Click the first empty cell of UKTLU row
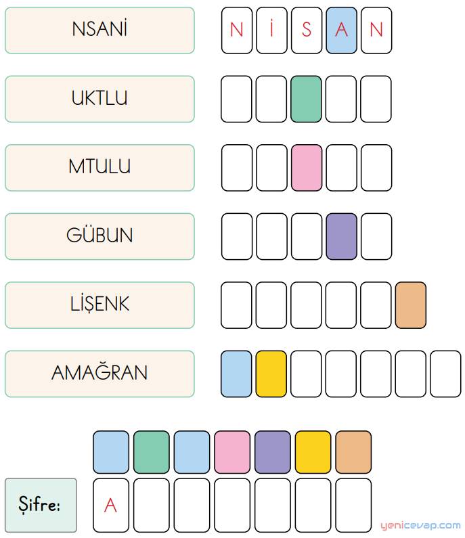465x538 pixels. click(x=236, y=99)
